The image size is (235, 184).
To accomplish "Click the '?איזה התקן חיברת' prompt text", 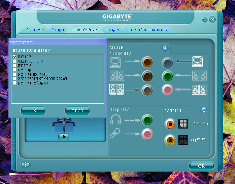I will [31, 50].
